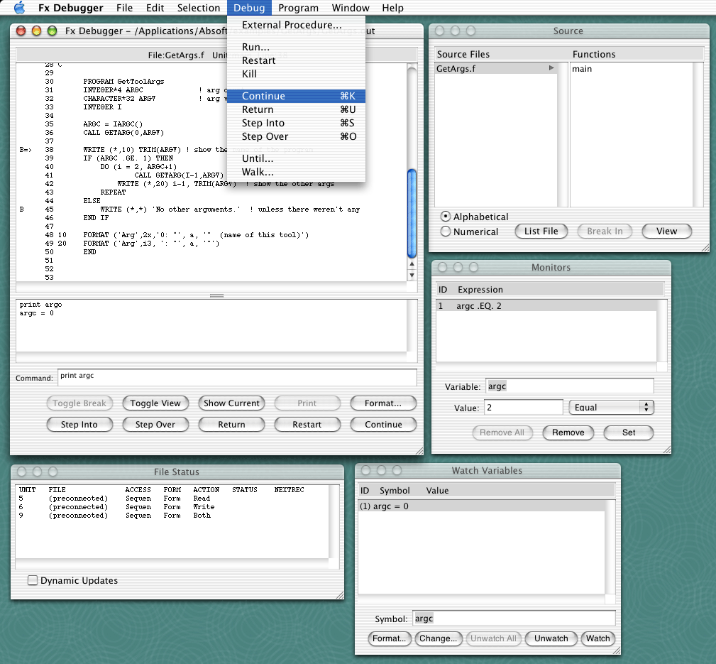Open the Apple menu icon

coord(19,8)
